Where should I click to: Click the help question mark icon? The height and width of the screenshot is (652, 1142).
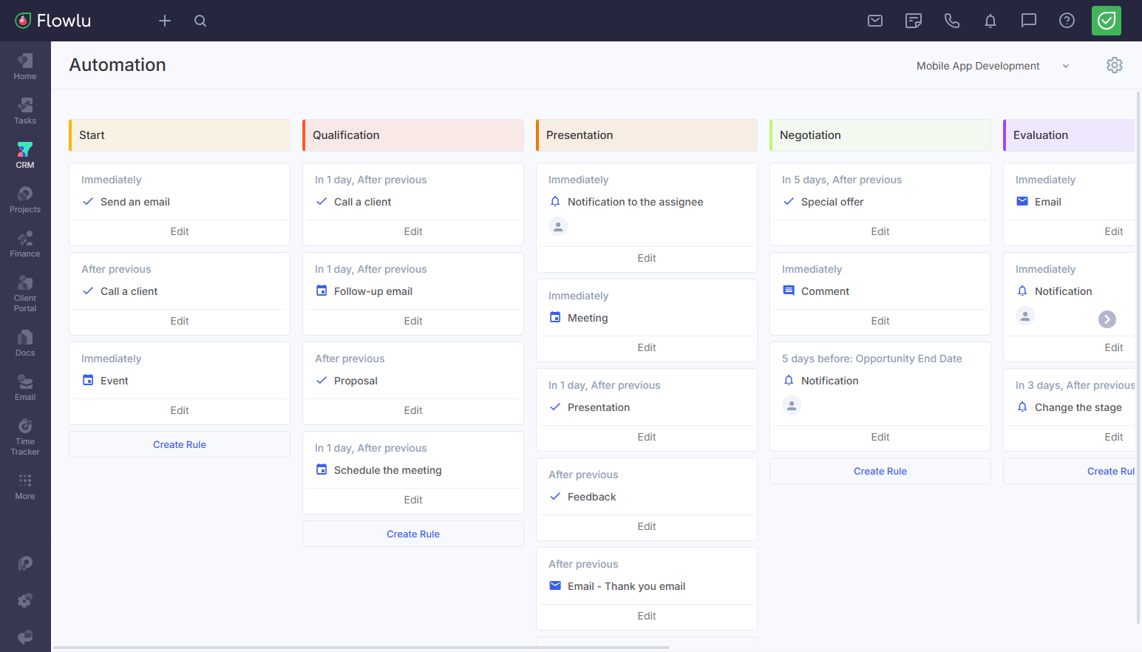point(1067,21)
